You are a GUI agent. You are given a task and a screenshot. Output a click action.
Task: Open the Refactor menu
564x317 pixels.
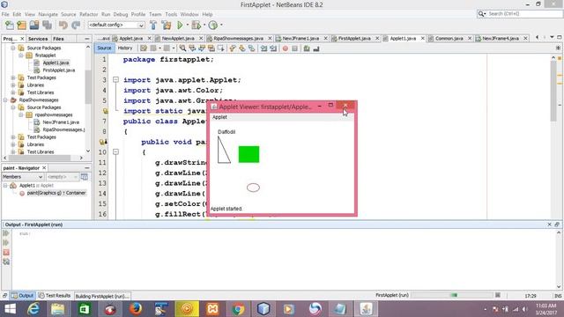(88, 14)
